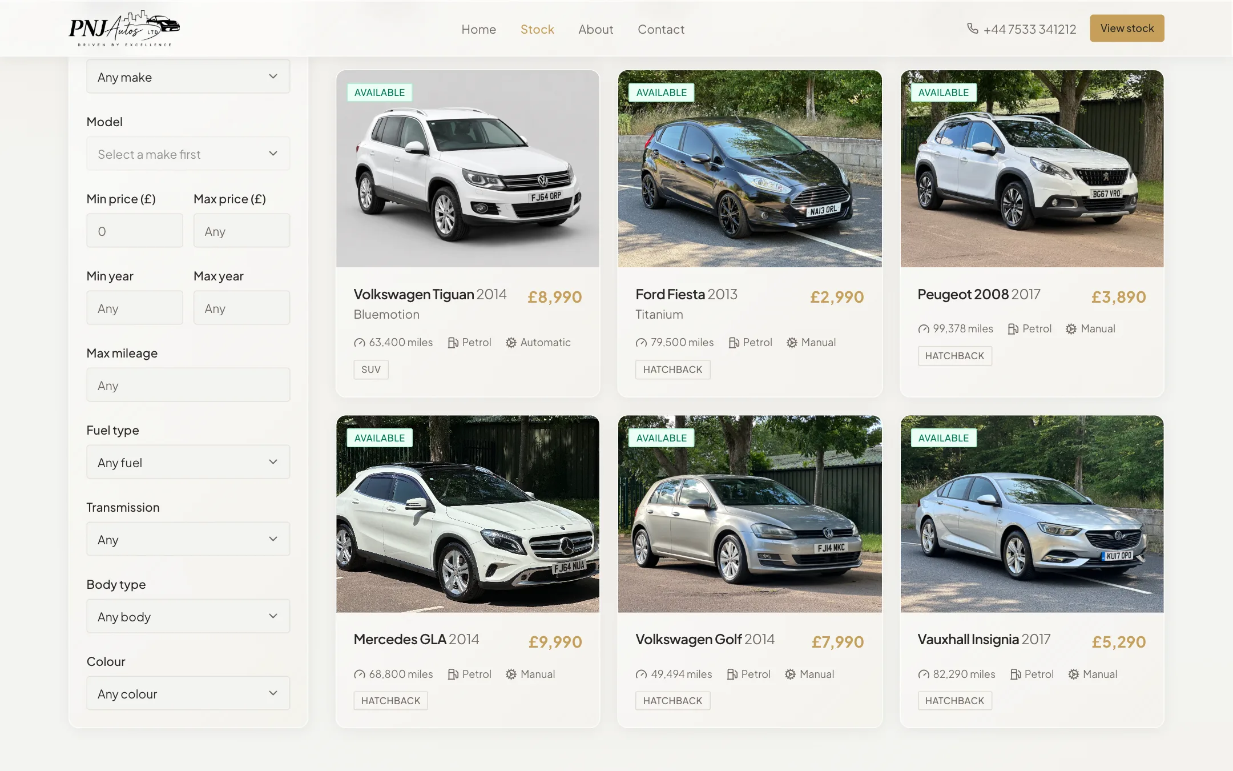Click the HATCHBACK tag on Volkswagen Golf card
Image resolution: width=1233 pixels, height=771 pixels.
(x=672, y=701)
